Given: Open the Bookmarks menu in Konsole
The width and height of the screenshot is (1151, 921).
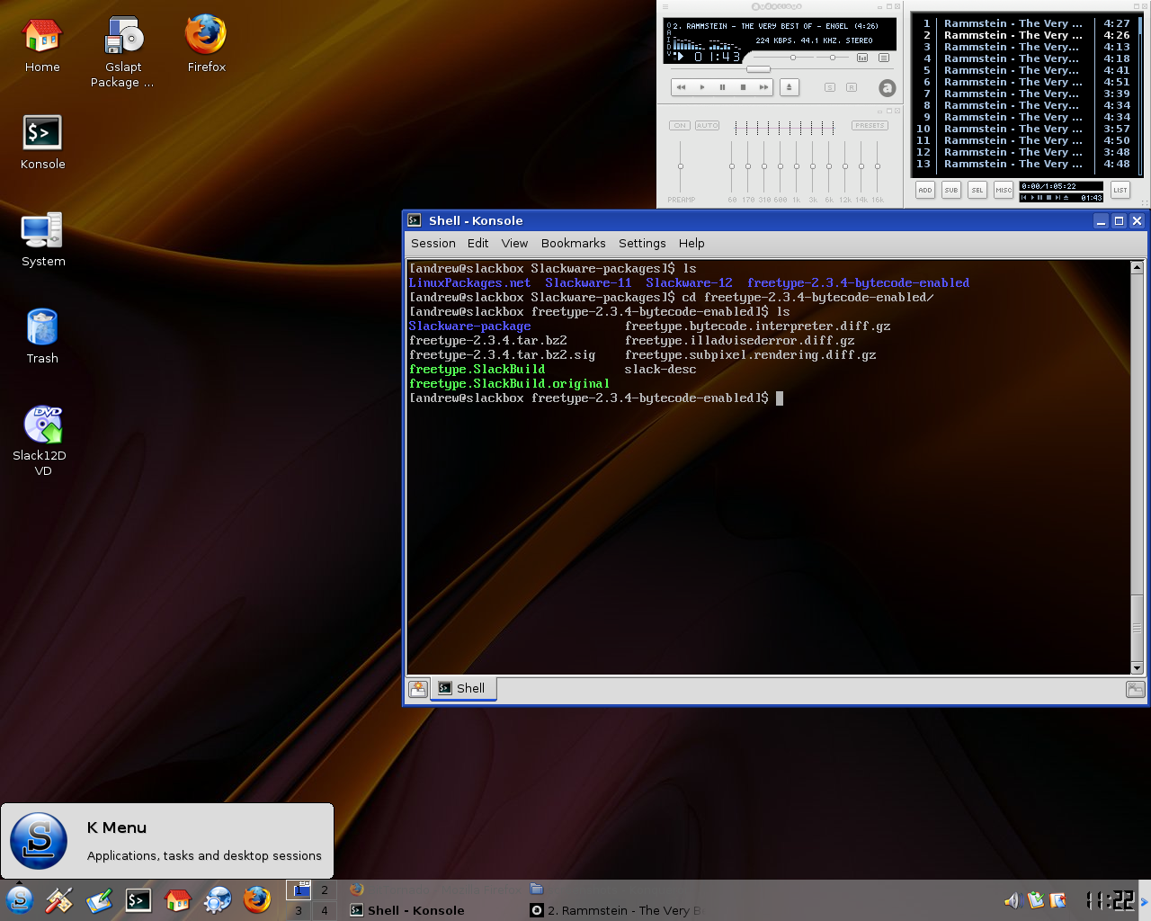Looking at the screenshot, I should 574,244.
